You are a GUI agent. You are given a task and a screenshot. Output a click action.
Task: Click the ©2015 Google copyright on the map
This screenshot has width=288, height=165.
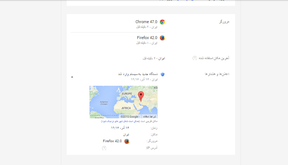tap(129, 117)
